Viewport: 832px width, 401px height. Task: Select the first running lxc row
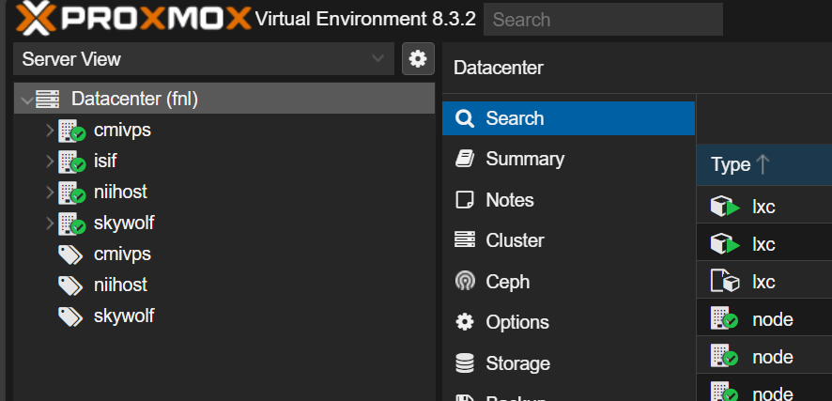764,207
